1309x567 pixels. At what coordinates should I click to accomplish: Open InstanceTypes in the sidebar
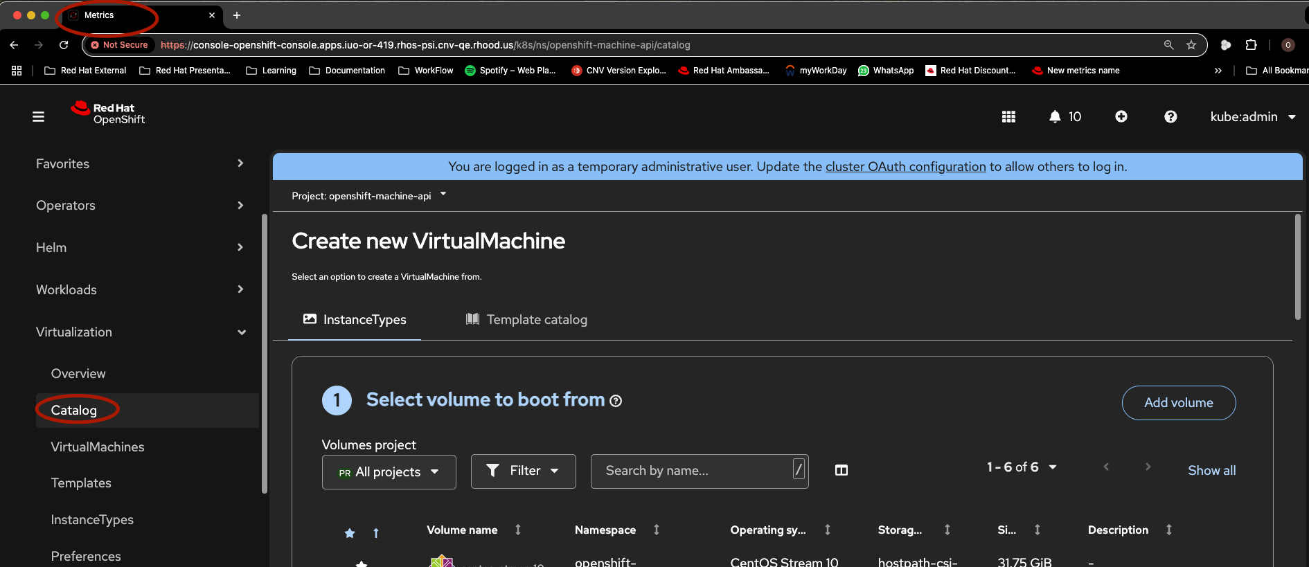pyautogui.click(x=92, y=520)
